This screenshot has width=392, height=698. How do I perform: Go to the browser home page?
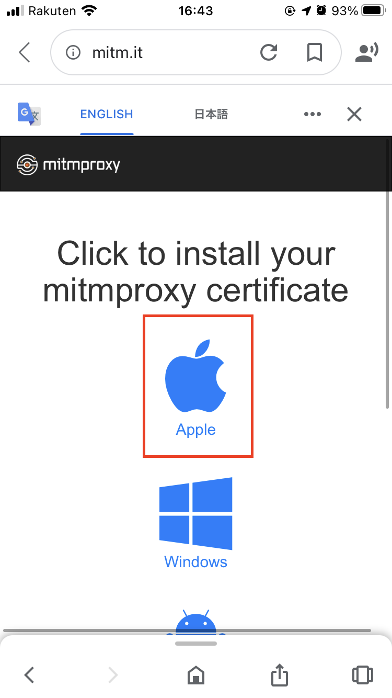point(196,675)
